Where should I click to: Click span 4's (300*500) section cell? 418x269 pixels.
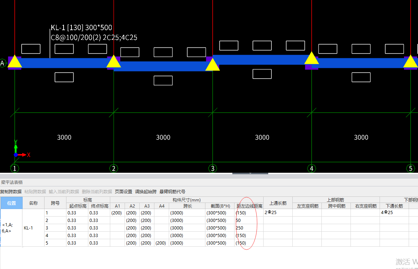pos(220,236)
